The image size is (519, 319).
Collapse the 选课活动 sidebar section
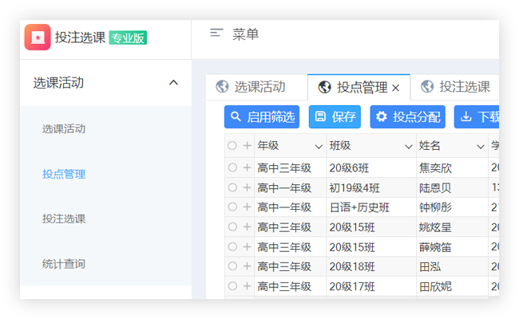click(173, 82)
